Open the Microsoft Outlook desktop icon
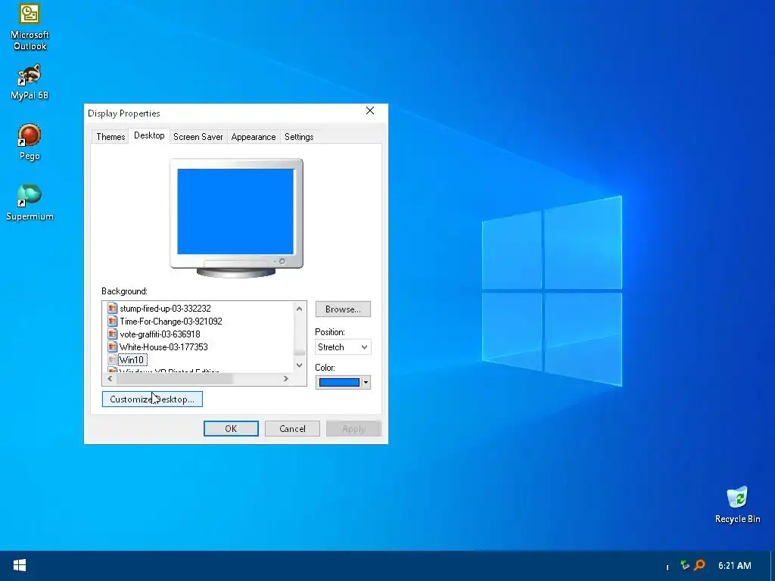Viewport: 775px width, 581px height. (x=30, y=26)
